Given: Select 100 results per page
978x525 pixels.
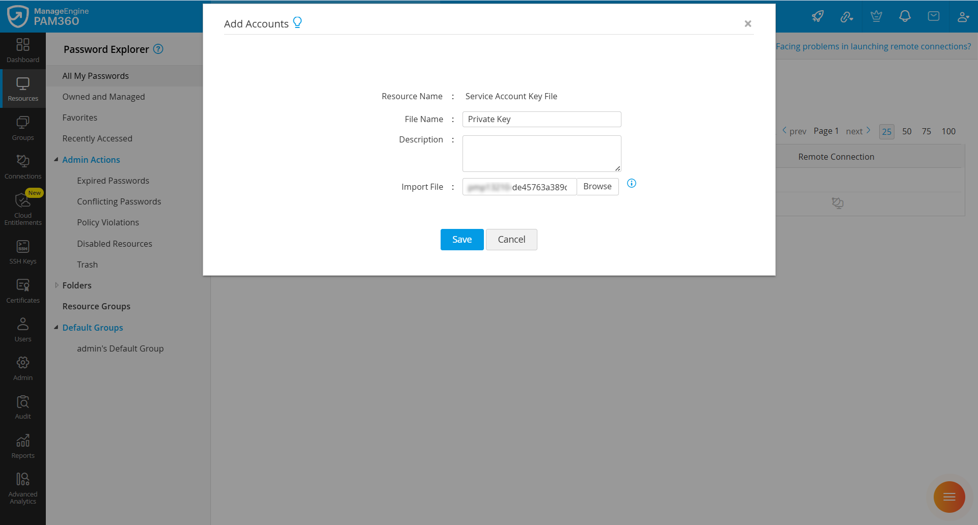Looking at the screenshot, I should (x=948, y=131).
